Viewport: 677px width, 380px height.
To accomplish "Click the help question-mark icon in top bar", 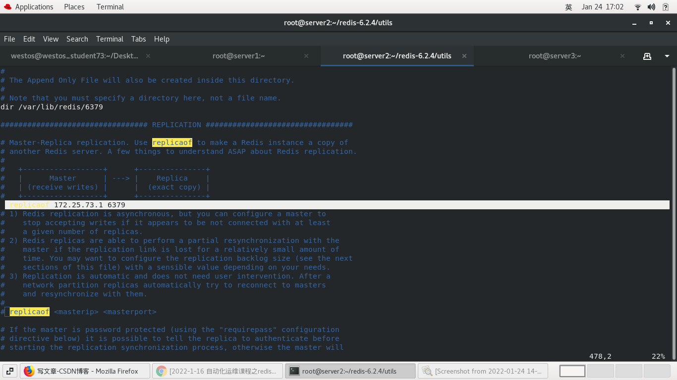I will [666, 7].
